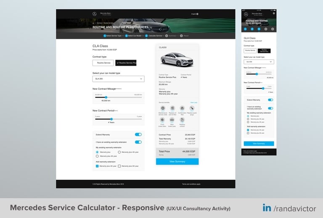
Task: Click View Summary in the mobile mockup
Action: pyautogui.click(x=259, y=144)
